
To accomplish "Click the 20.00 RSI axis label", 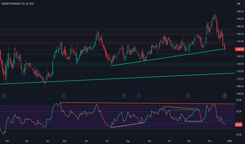I will point(239,135).
